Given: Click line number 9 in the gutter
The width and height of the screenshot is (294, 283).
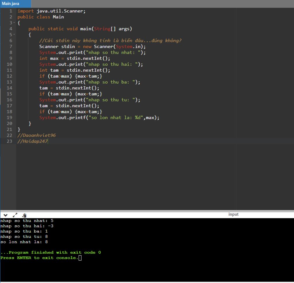Looking at the screenshot, I should pos(11,58).
